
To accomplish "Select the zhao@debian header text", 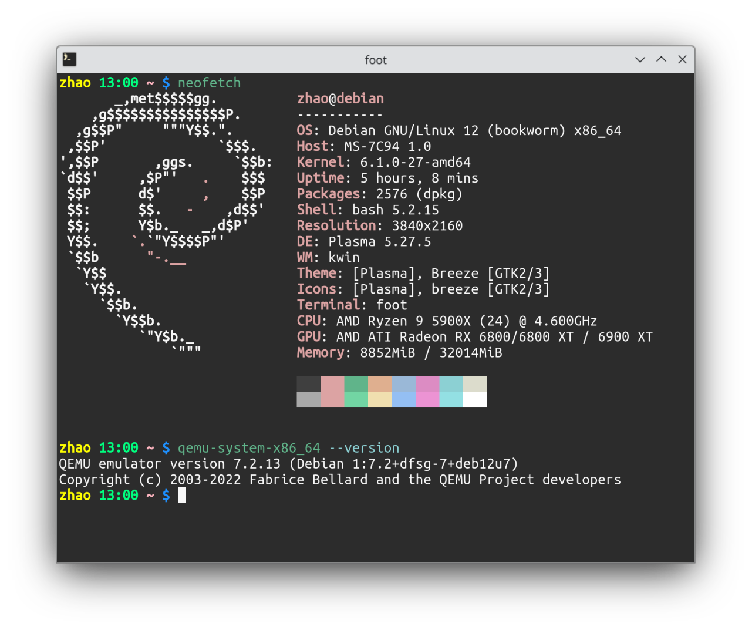I will [340, 98].
